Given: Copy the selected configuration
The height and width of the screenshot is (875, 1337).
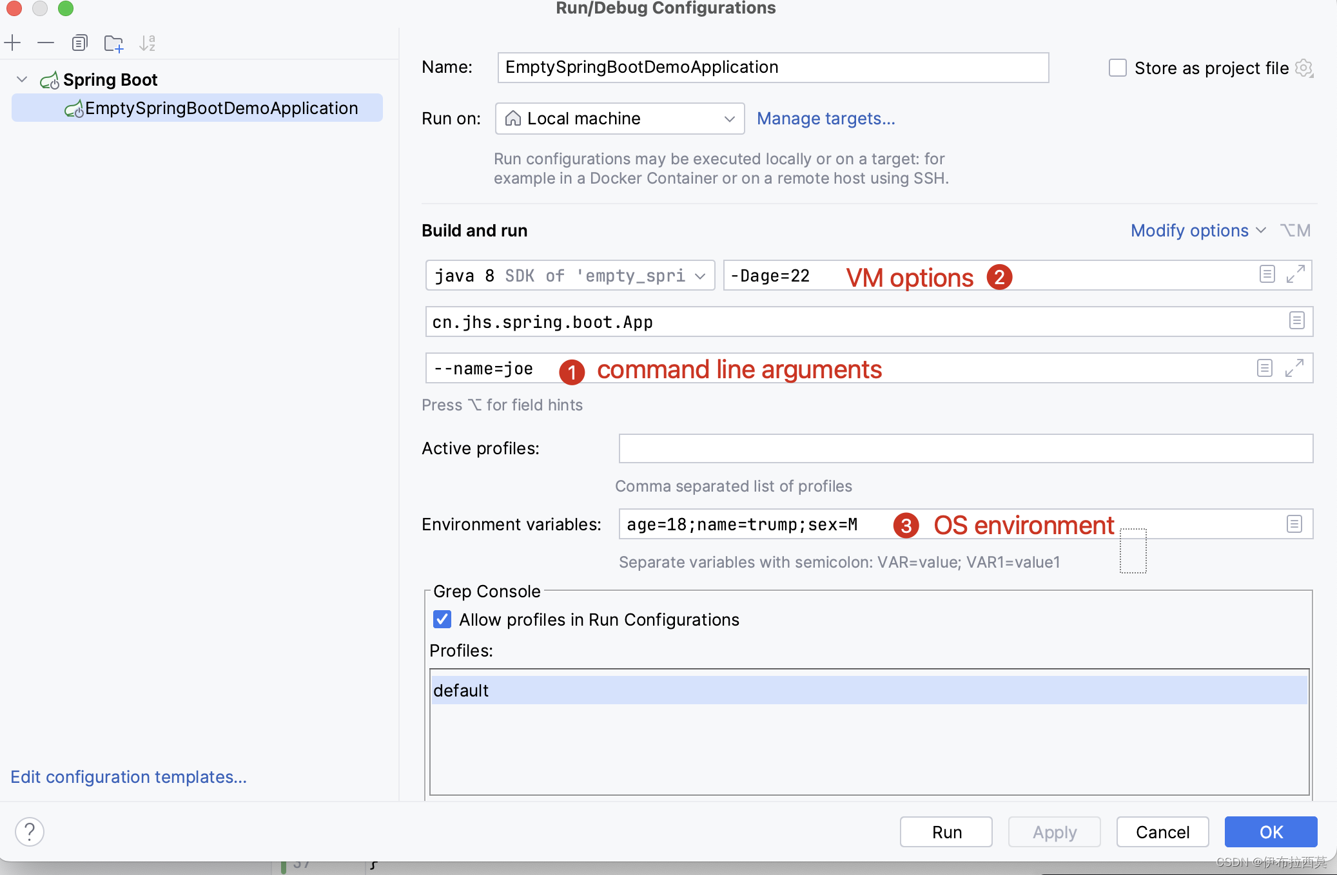Looking at the screenshot, I should pyautogui.click(x=80, y=43).
